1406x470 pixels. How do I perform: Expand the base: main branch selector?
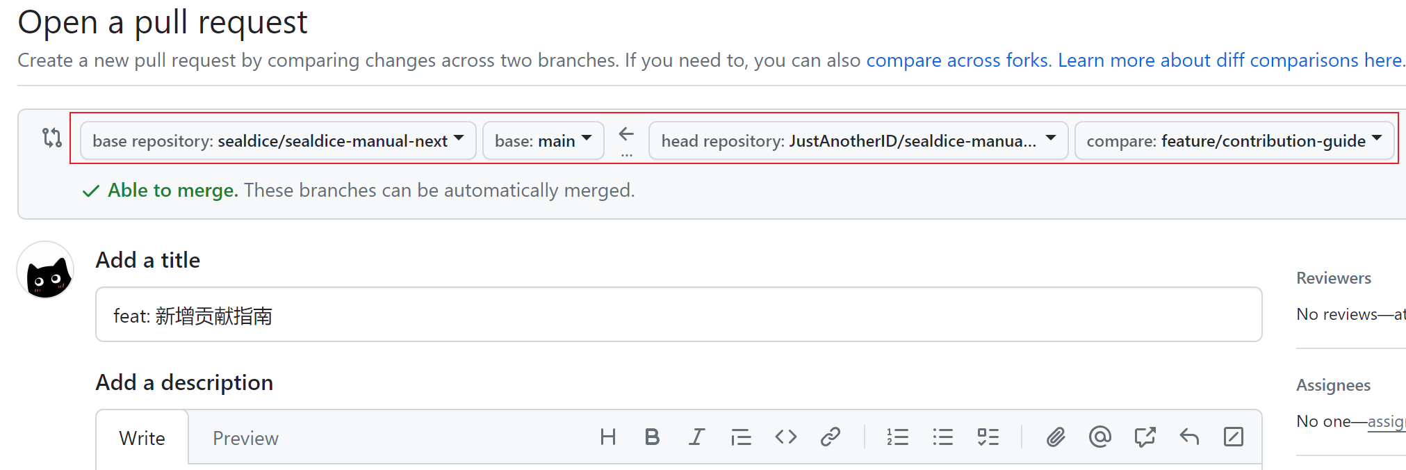point(543,140)
